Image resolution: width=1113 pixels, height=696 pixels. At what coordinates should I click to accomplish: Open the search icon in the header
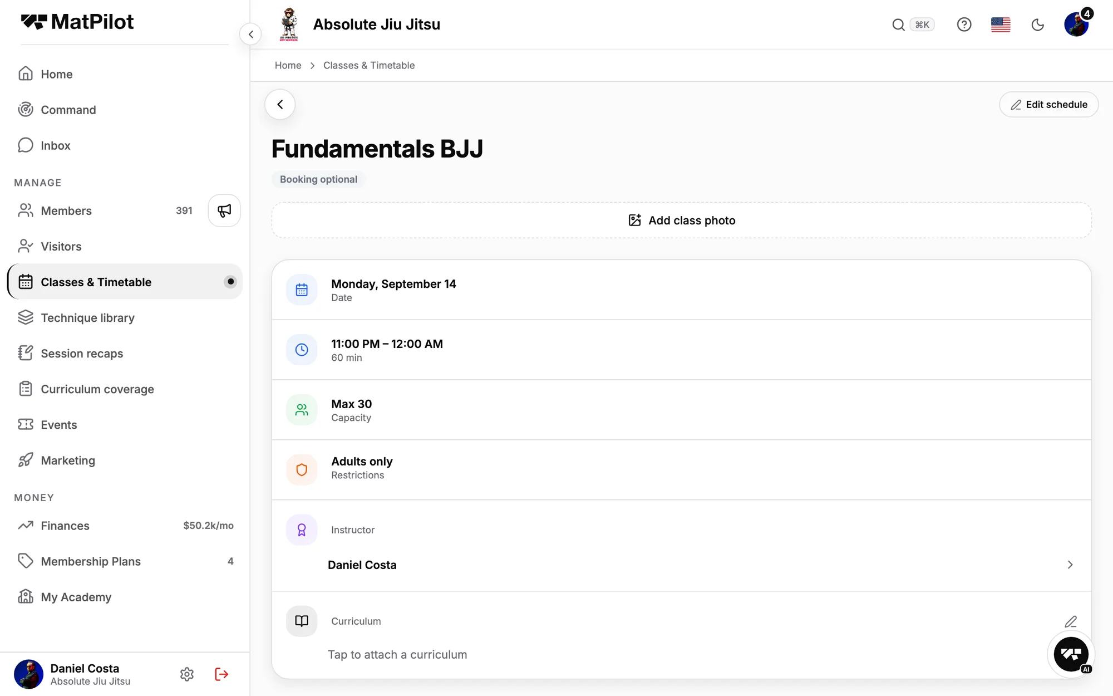(x=898, y=24)
